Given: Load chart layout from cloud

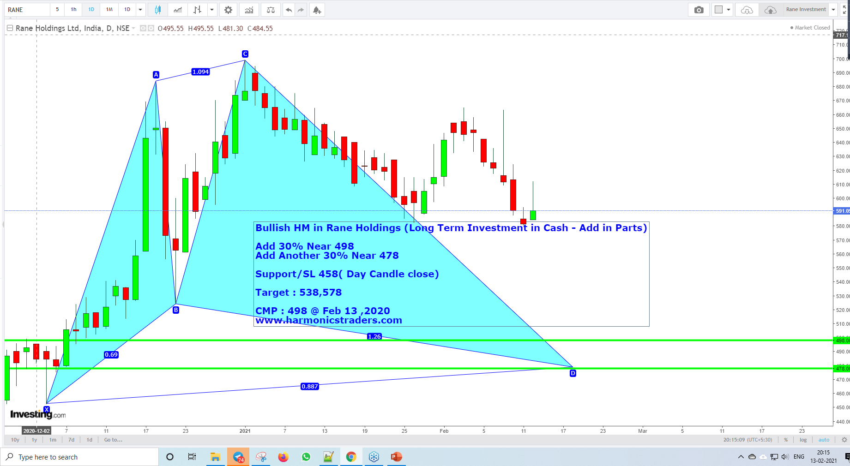Looking at the screenshot, I should [747, 10].
